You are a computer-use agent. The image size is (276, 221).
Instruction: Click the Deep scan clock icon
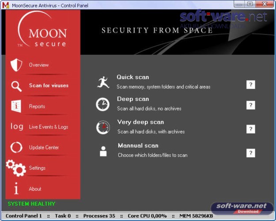(102, 104)
